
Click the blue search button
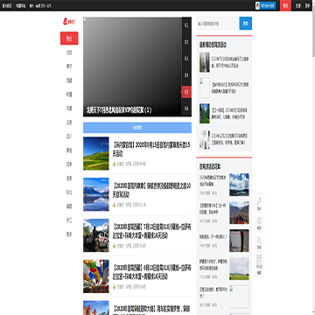[x=246, y=24]
